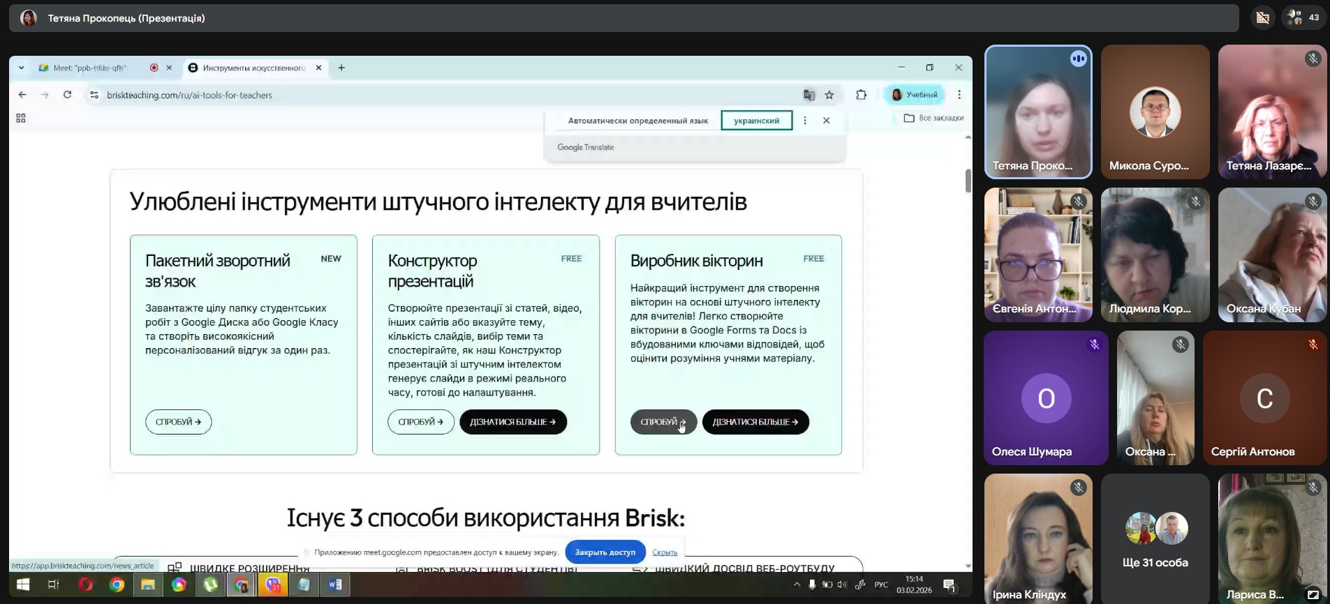Click the picture-in-picture icon on Лариса tile
The image size is (1330, 604).
tap(1313, 595)
